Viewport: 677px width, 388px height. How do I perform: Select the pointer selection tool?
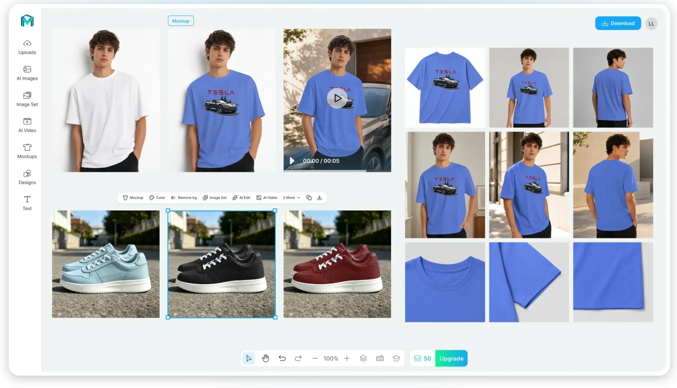click(x=249, y=359)
